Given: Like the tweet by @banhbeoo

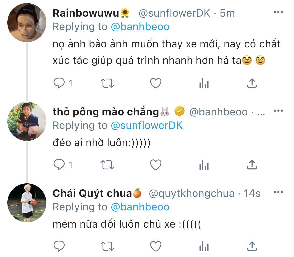Looking at the screenshot, I should [156, 165].
